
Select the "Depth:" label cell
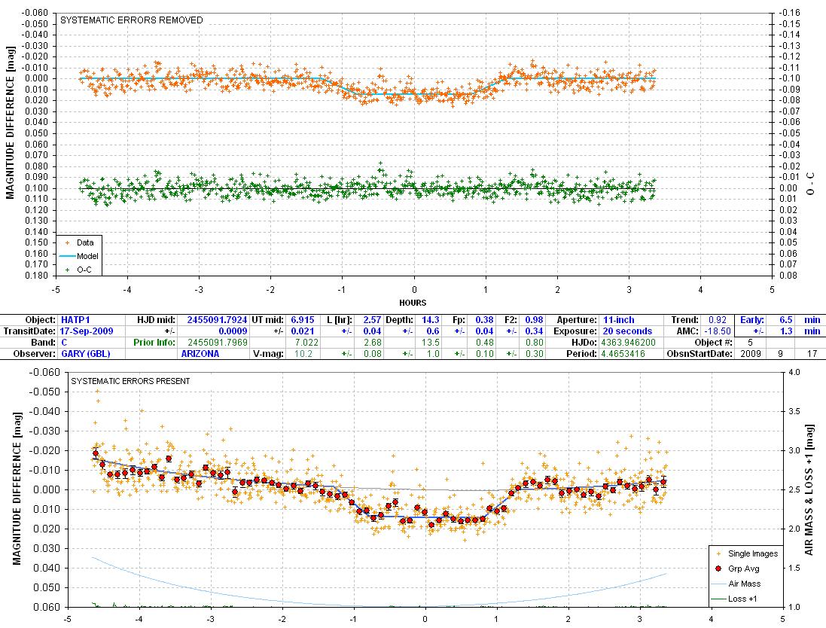click(x=399, y=320)
